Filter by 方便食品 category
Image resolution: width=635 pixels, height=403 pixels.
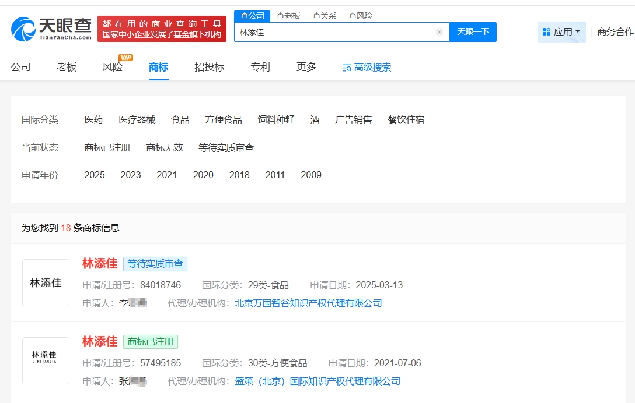(x=224, y=119)
